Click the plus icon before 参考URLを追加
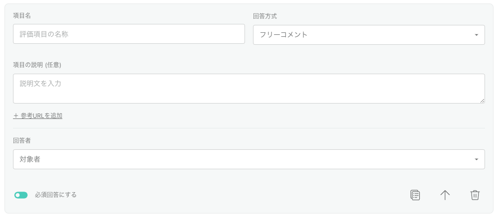Viewport: 499px width, 219px height. coord(16,116)
